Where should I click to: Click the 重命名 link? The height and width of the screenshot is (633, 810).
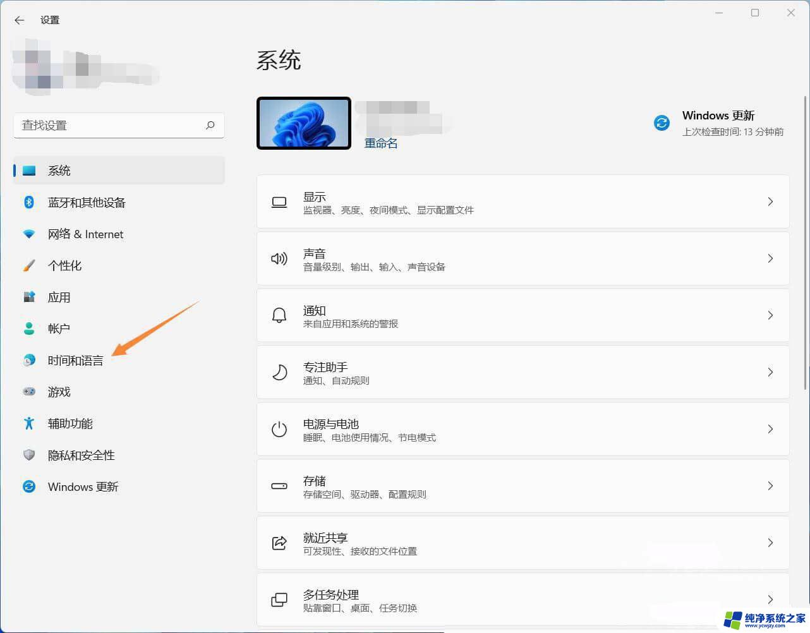(x=381, y=143)
